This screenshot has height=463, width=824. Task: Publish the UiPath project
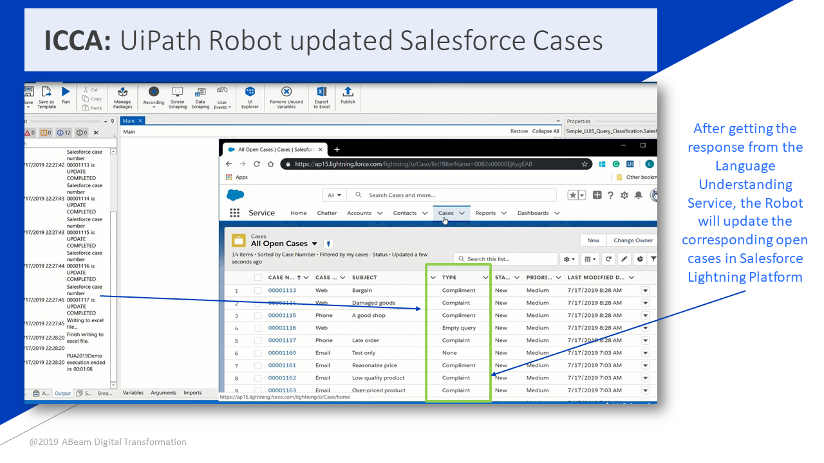click(x=348, y=96)
